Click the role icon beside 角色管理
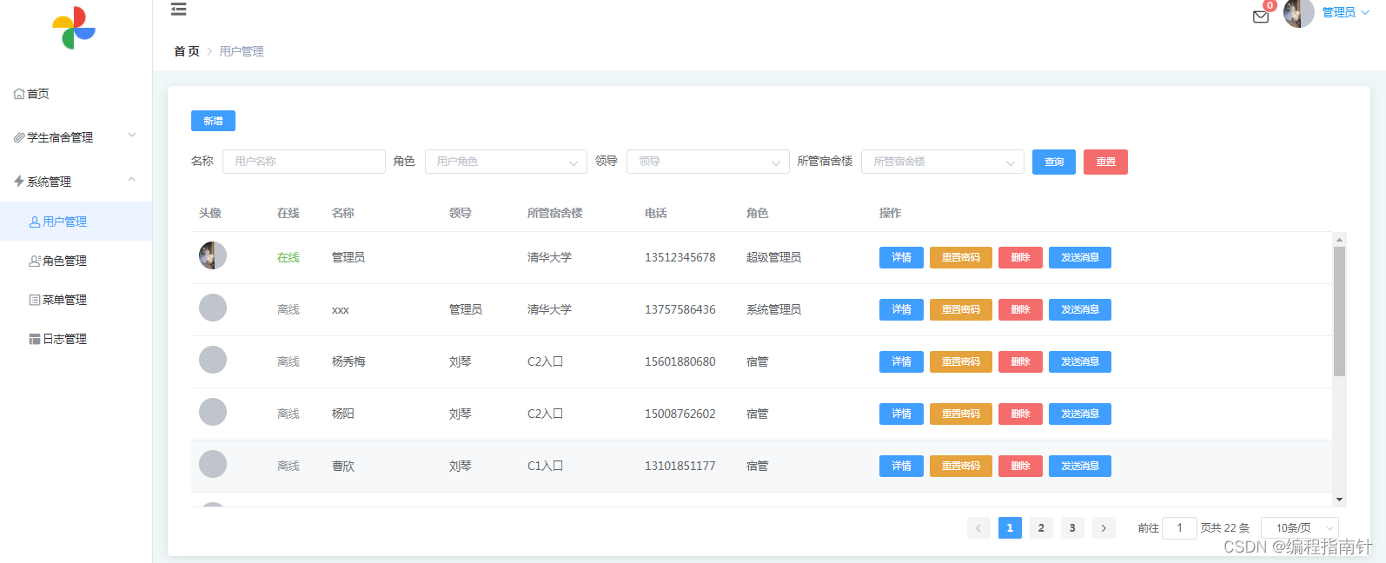The height and width of the screenshot is (563, 1386). point(35,261)
